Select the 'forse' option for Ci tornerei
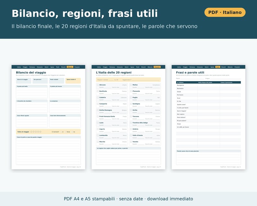257x206 pixels. click(66, 132)
